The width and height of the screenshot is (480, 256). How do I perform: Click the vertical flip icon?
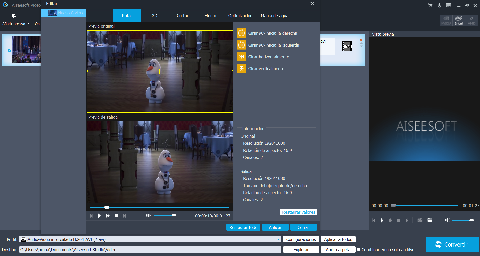tap(241, 69)
